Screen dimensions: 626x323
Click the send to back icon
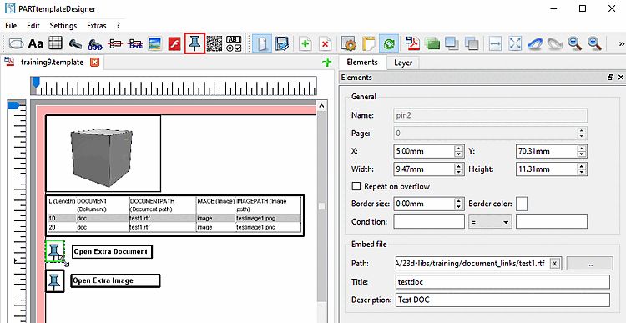[472, 43]
